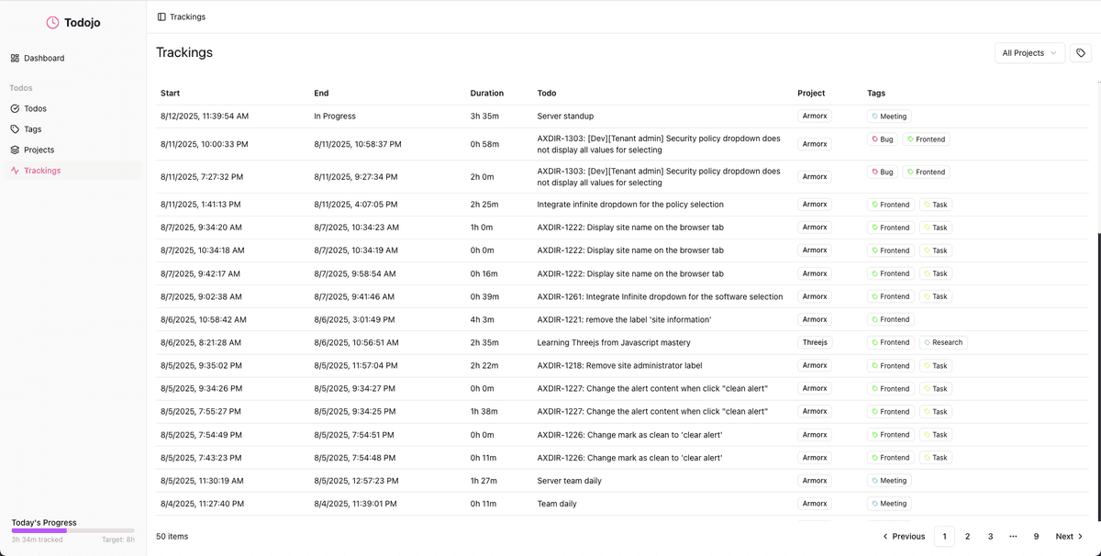Click the Todojo clock logo icon
The image size is (1101, 556).
(x=52, y=23)
